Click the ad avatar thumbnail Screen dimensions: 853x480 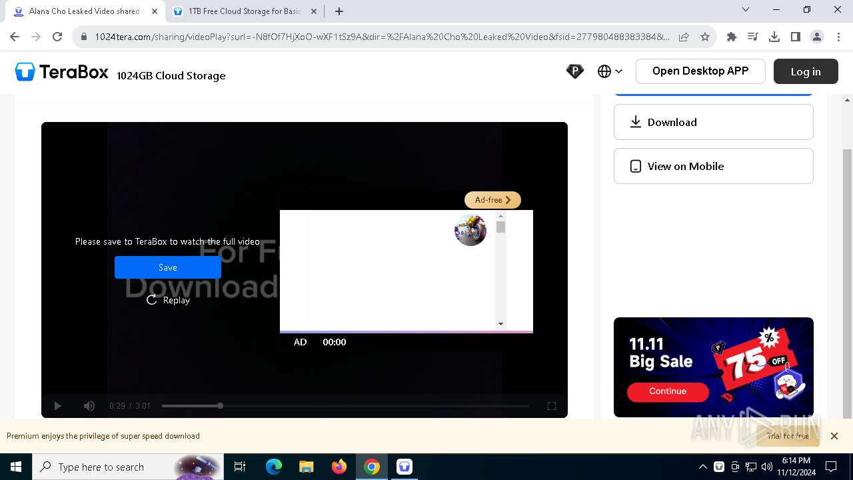(x=470, y=230)
